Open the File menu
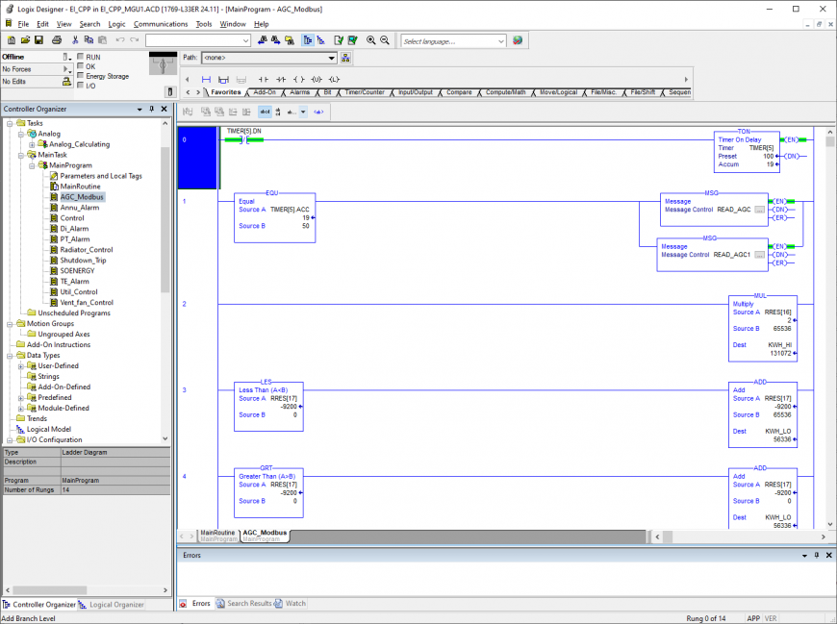 [23, 24]
